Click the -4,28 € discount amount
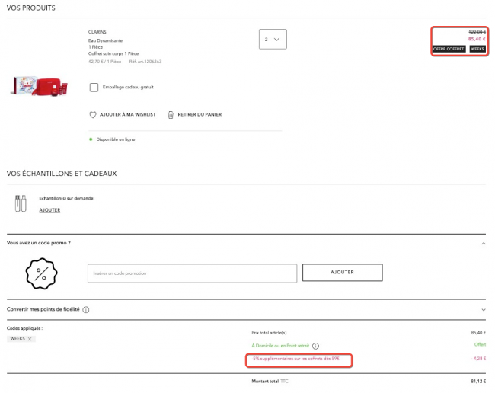This screenshot has height=393, width=495. [x=478, y=359]
